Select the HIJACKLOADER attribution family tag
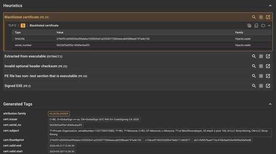 tap(59, 113)
